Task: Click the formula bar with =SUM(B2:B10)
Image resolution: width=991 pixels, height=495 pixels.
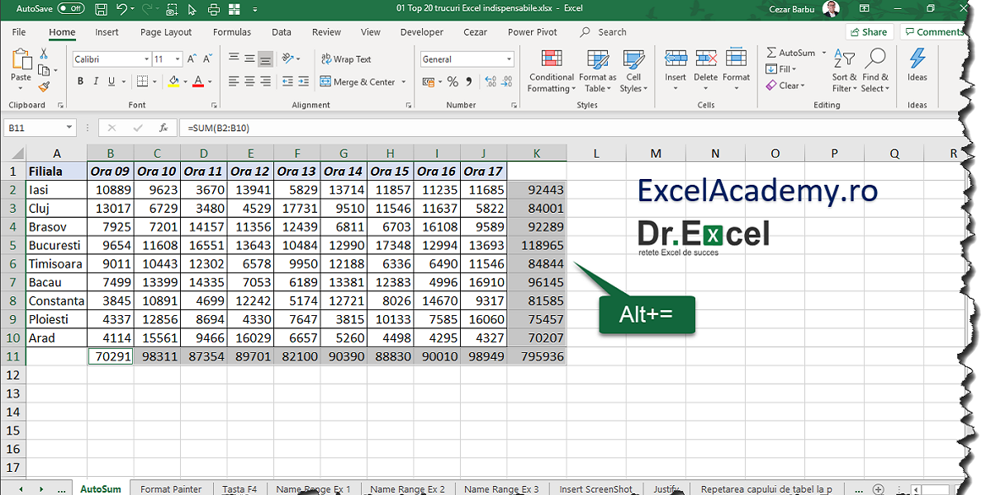Action: pos(570,128)
